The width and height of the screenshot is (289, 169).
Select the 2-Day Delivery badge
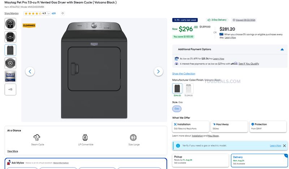pos(217,20)
